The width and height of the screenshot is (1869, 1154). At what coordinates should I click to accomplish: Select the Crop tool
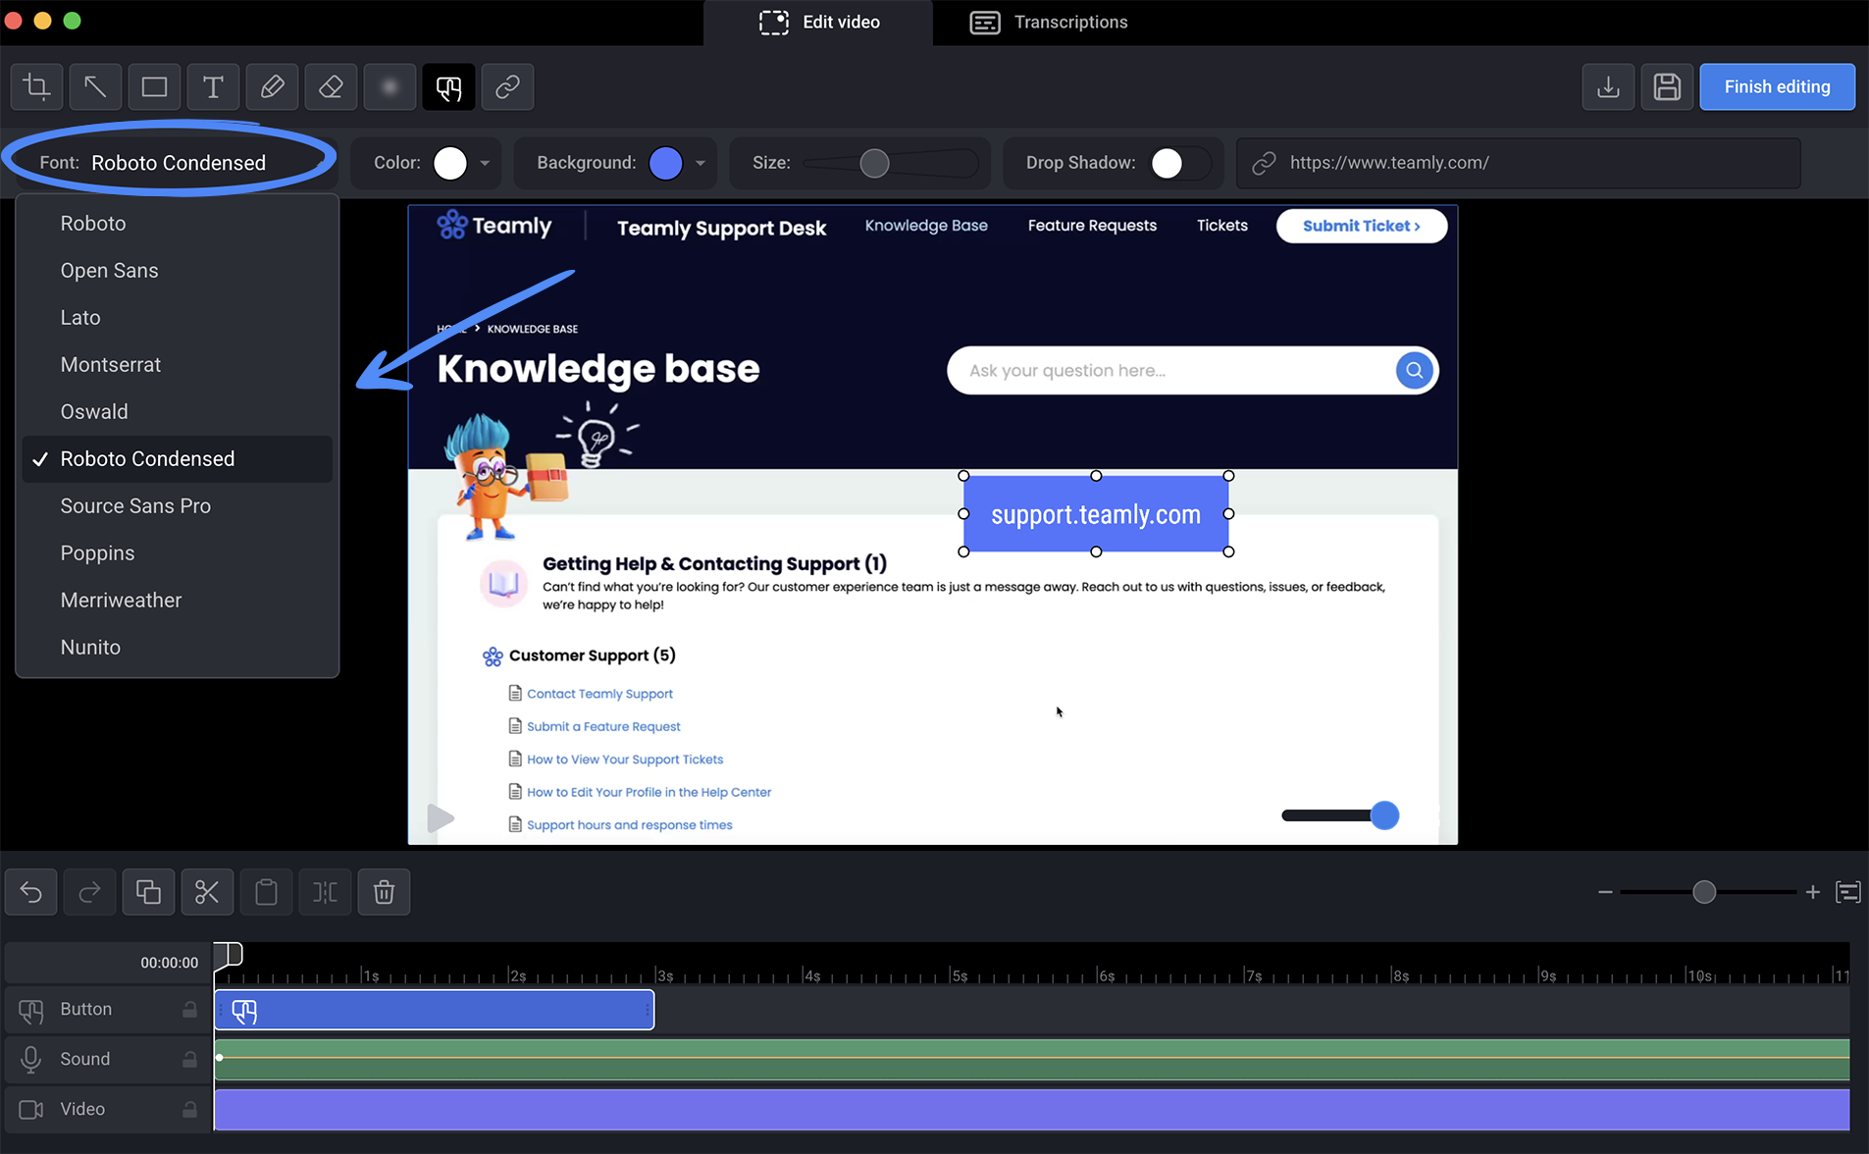37,87
